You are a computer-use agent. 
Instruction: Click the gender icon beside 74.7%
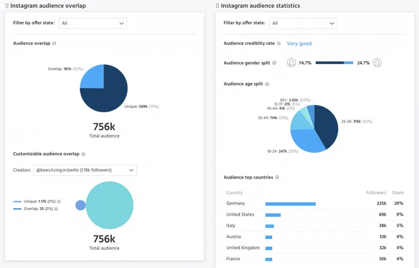click(292, 63)
